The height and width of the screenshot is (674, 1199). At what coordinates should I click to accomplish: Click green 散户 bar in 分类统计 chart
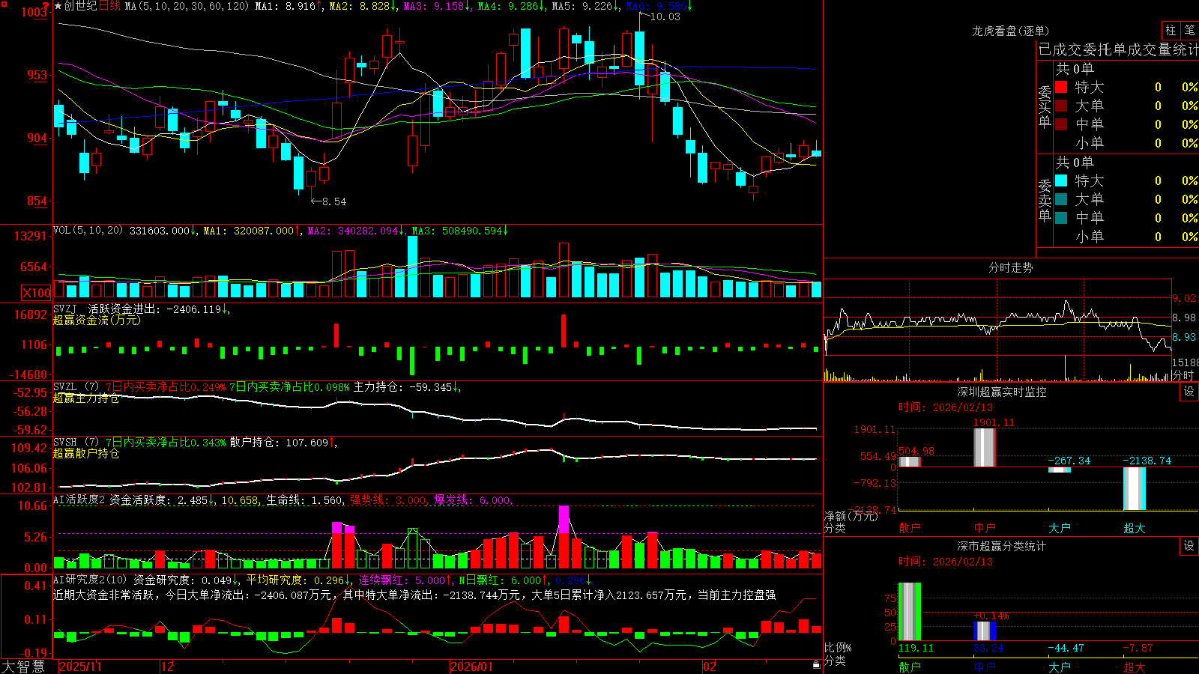(910, 612)
